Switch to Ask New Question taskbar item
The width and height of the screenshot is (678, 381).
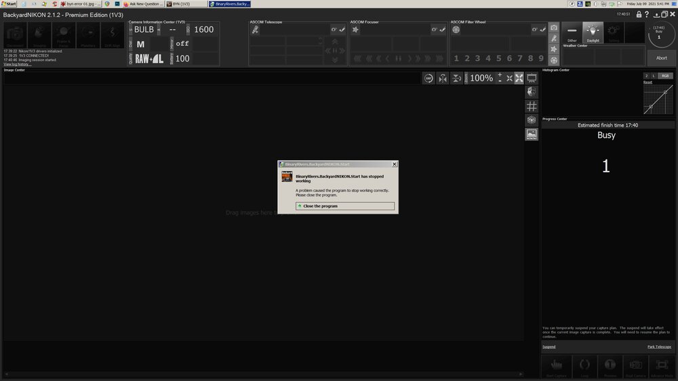(x=143, y=4)
